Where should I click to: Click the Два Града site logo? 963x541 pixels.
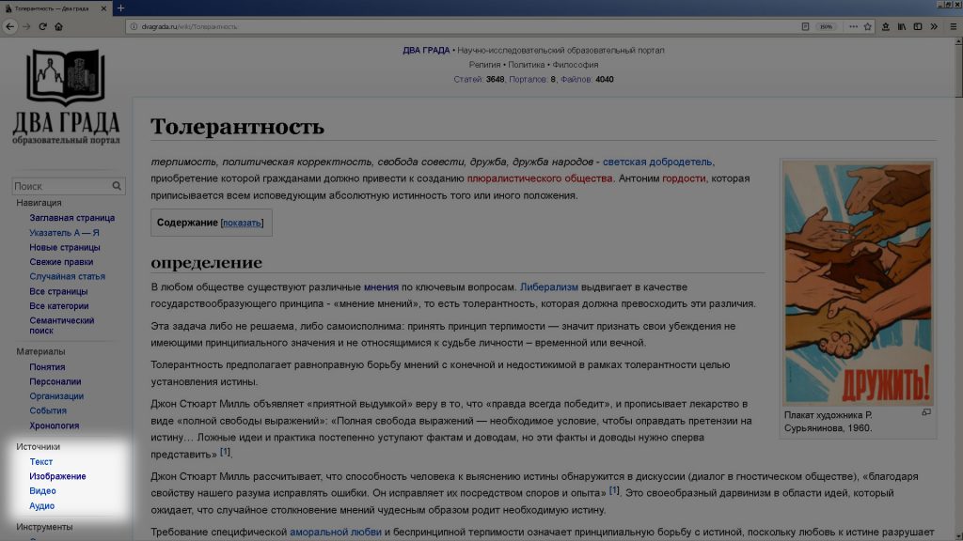(x=66, y=97)
